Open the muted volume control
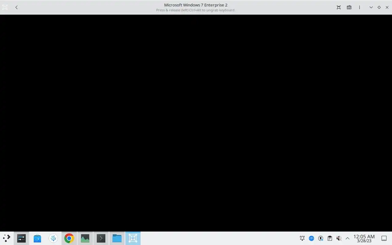This screenshot has height=245, width=392. (339, 238)
